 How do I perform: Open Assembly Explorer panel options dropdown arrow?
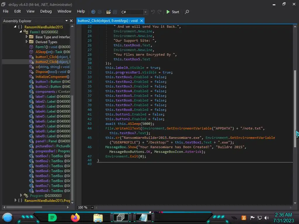(x=66, y=21)
